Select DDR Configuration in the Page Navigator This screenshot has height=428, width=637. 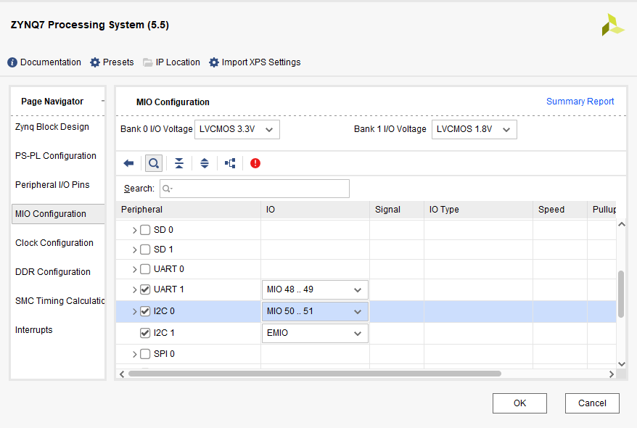[53, 272]
